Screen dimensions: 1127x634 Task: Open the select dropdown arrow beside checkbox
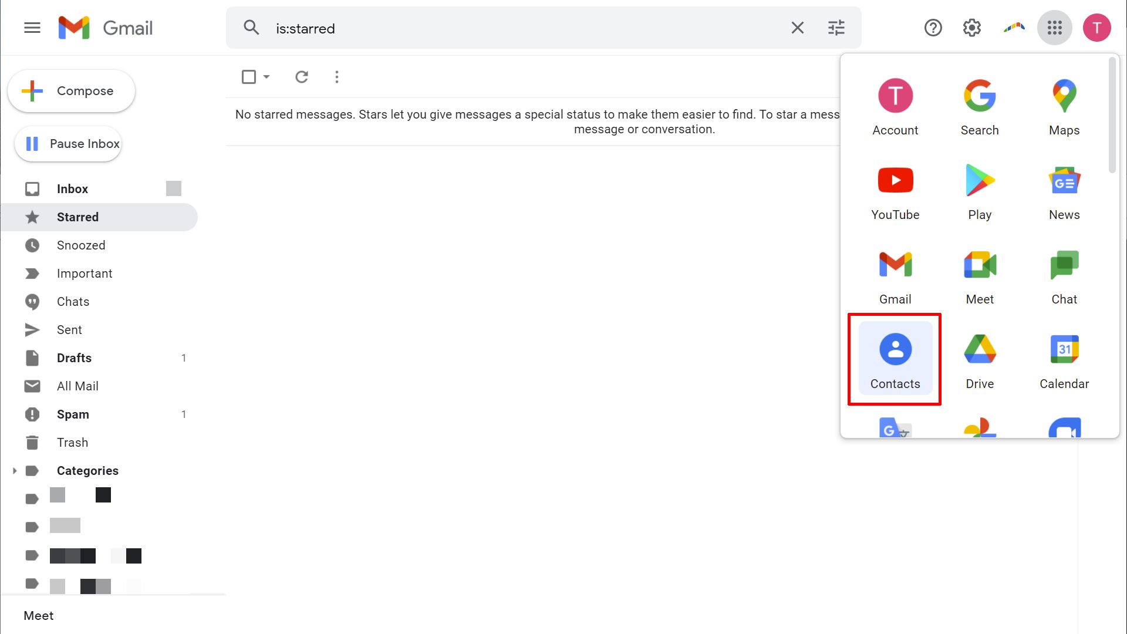[266, 77]
